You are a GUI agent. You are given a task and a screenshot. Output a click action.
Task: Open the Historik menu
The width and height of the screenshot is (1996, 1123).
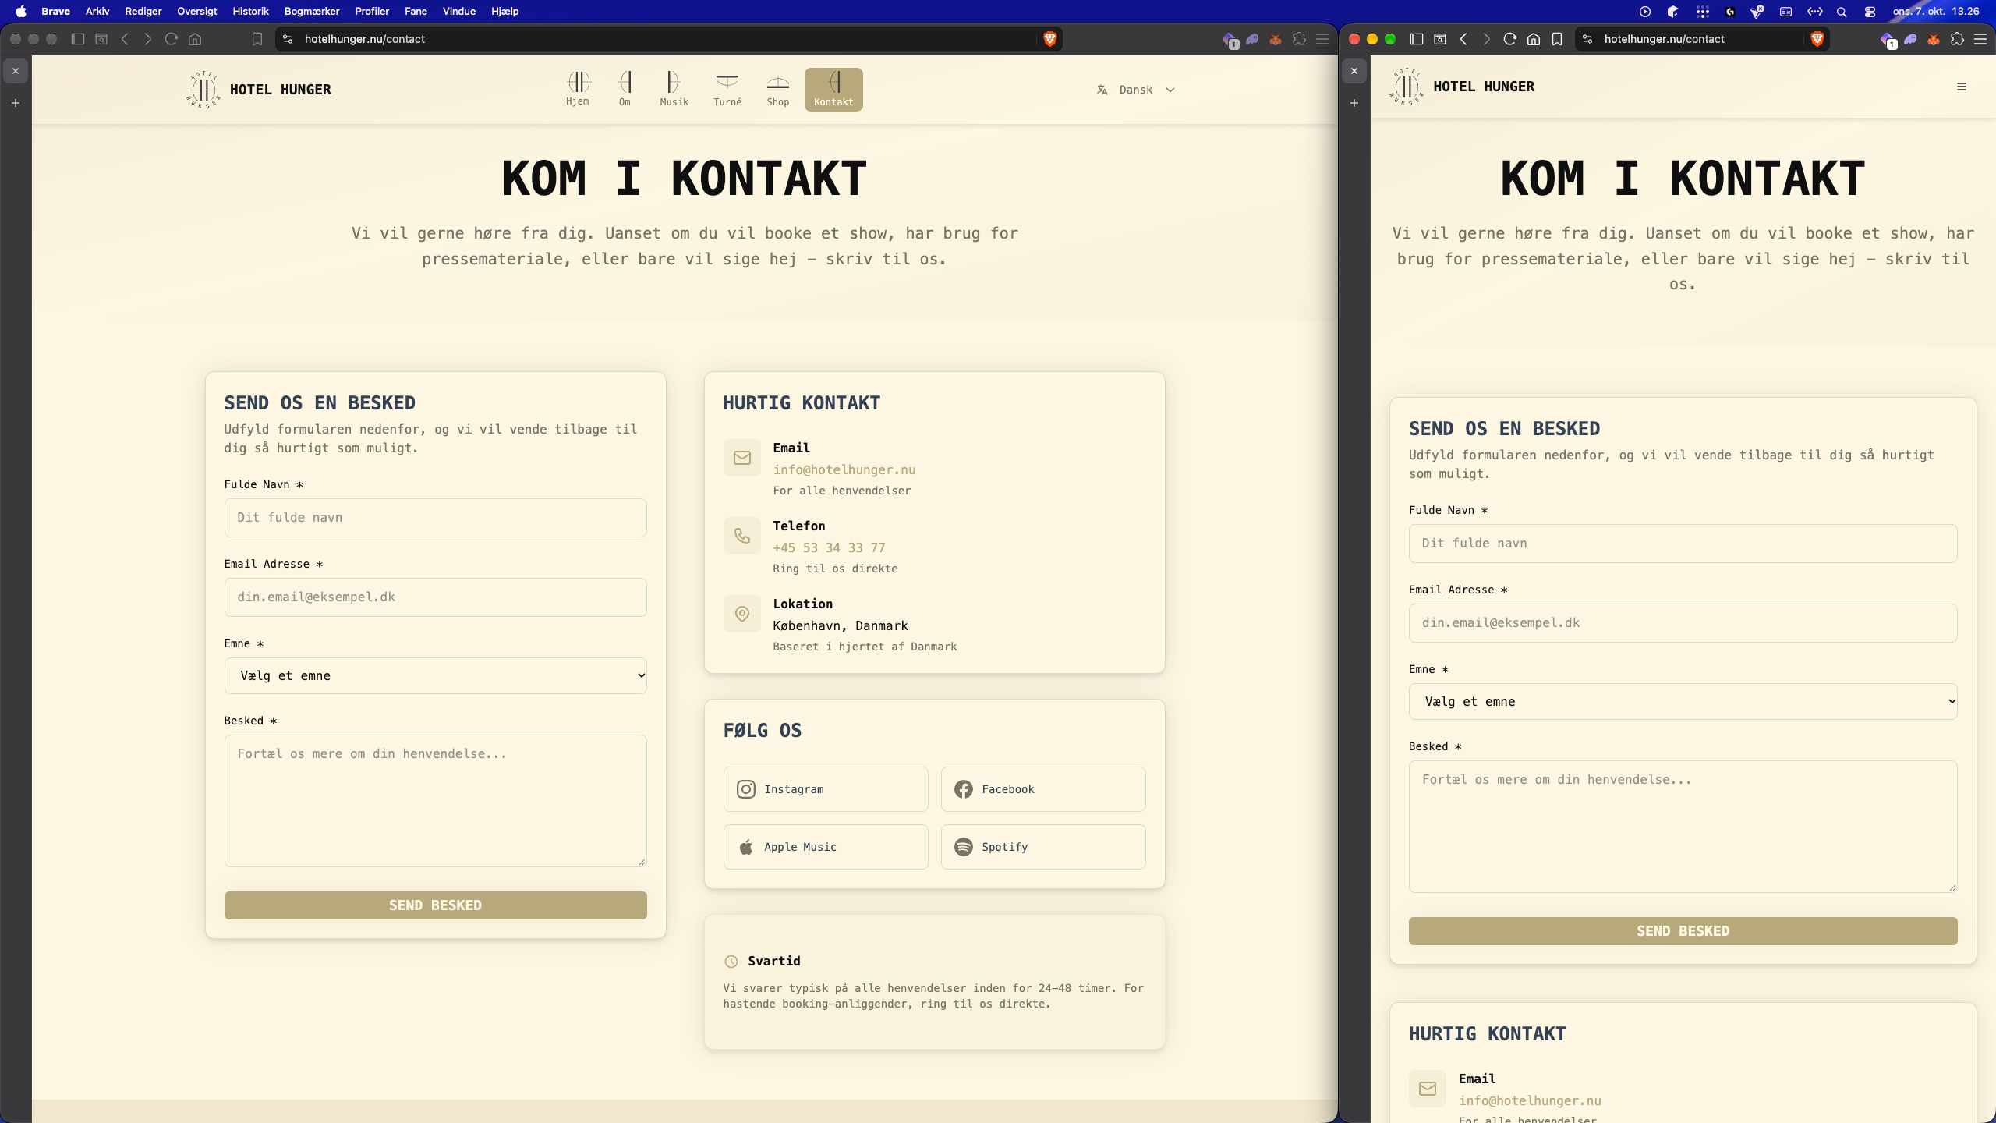pos(250,11)
